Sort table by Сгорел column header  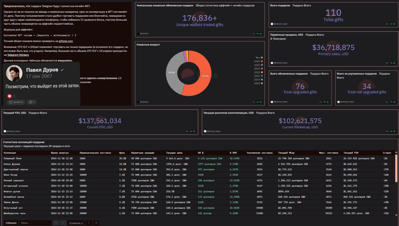click(387, 153)
